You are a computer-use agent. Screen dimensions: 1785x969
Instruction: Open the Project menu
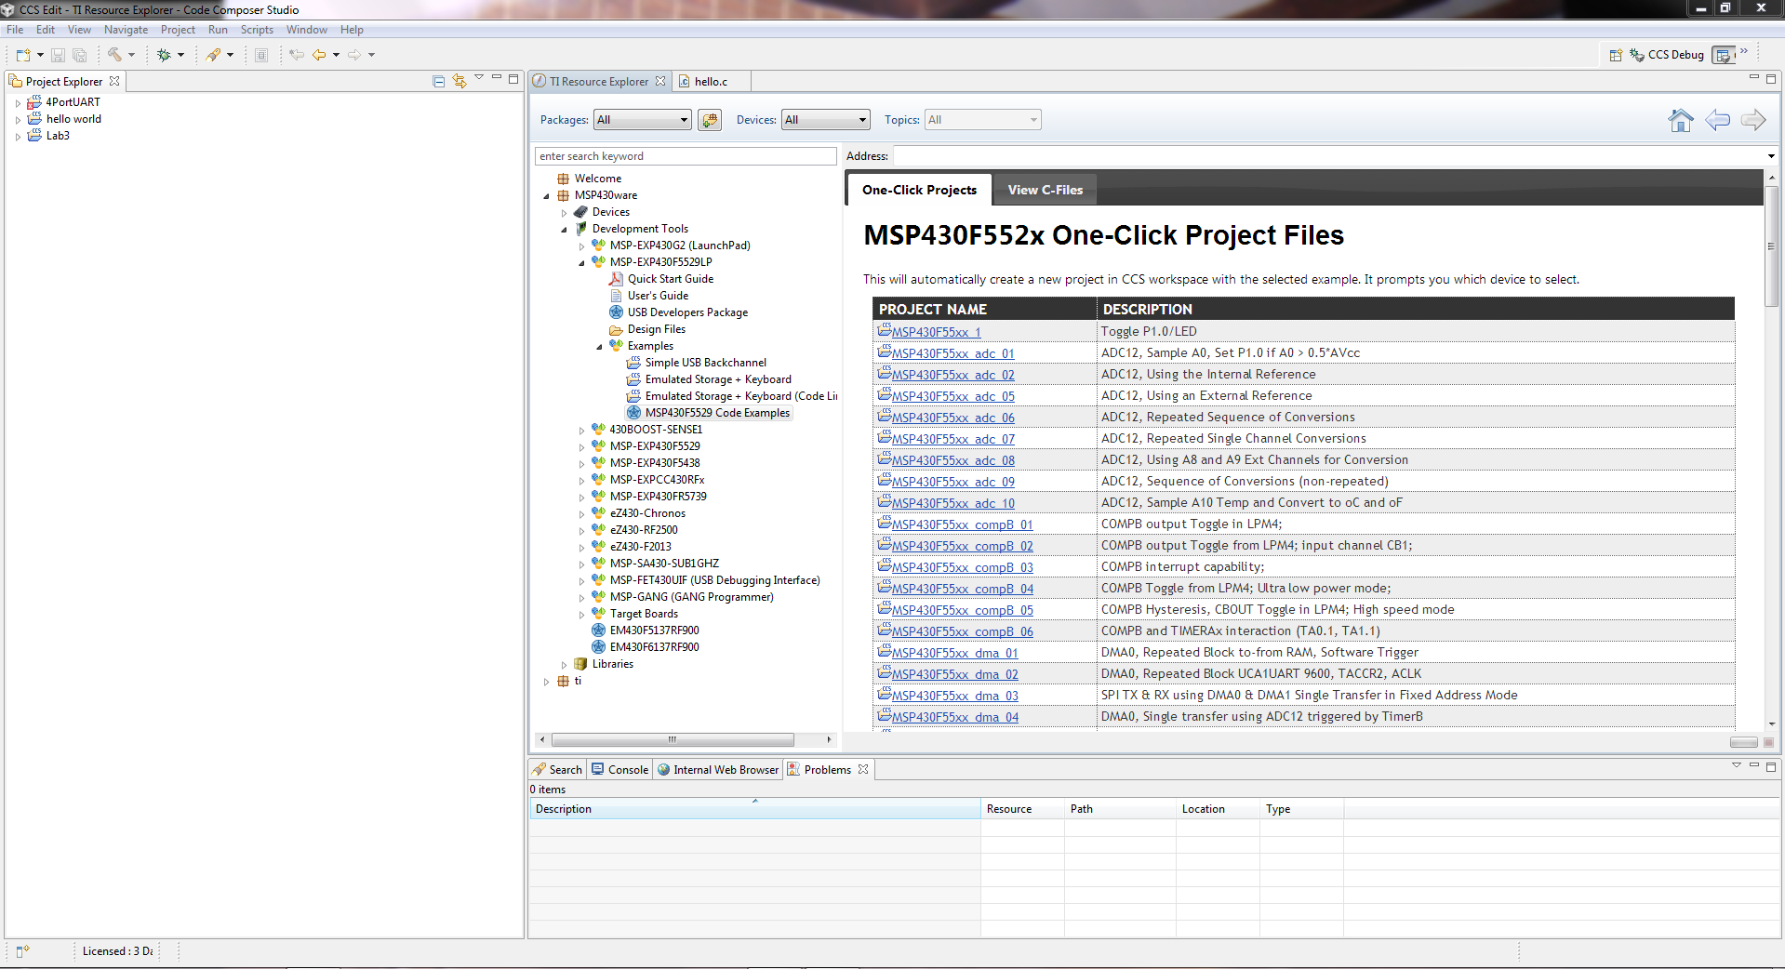pyautogui.click(x=178, y=30)
